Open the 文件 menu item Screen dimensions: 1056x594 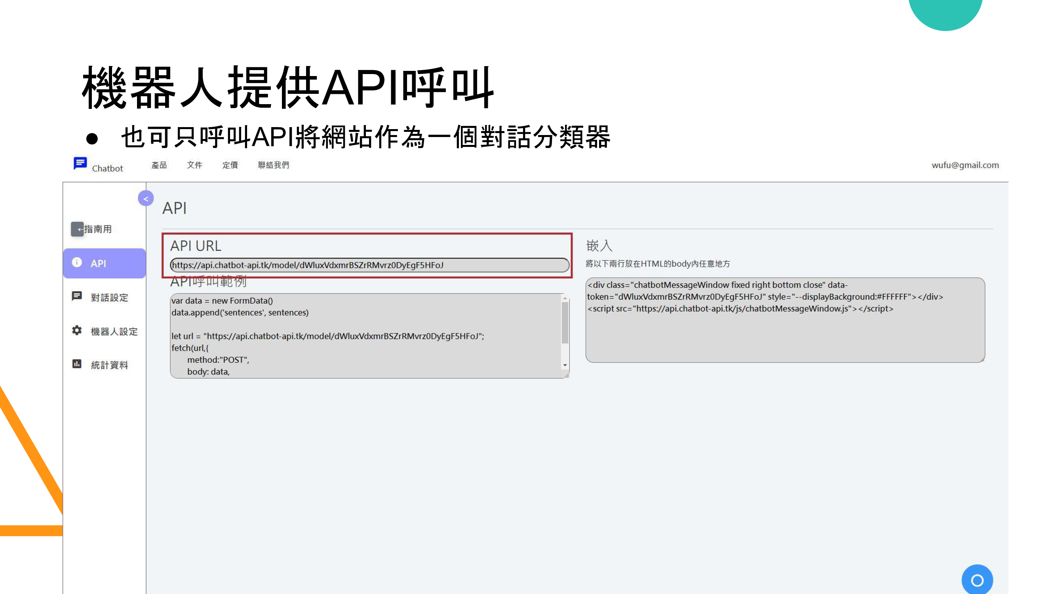(194, 165)
